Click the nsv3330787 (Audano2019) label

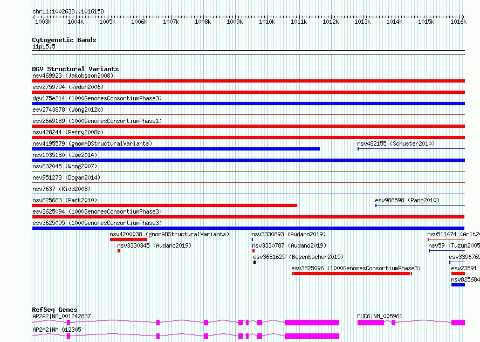pos(289,245)
